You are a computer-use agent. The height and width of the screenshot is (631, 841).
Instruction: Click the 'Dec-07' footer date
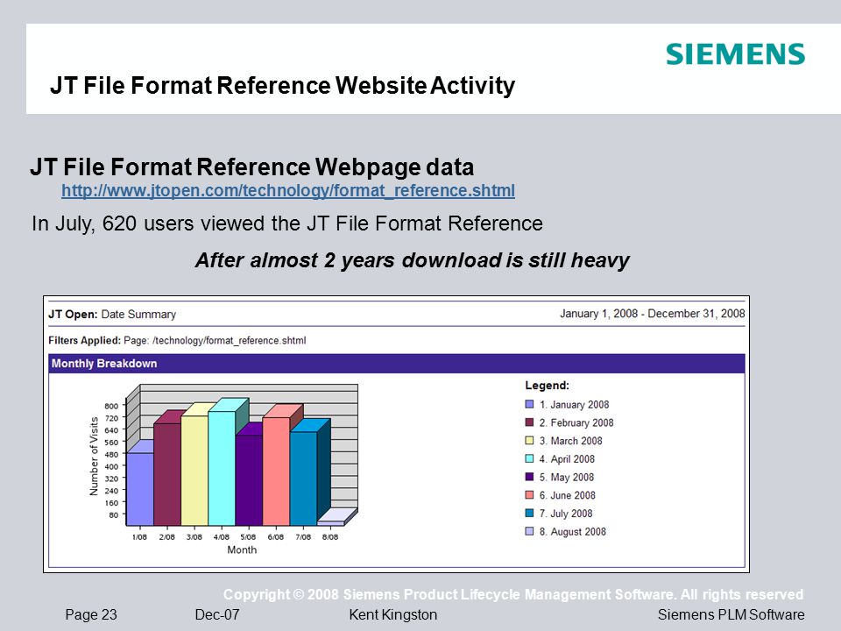pyautogui.click(x=217, y=615)
